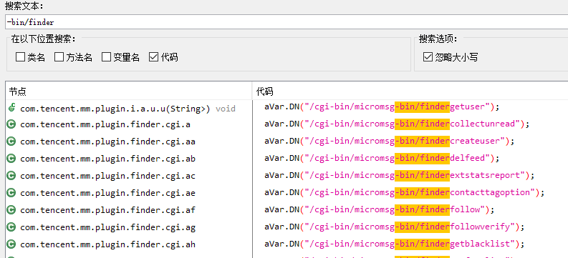
Task: Select node com.tencent.mm.plugin.finder.cgi.ag
Action: click(x=108, y=228)
